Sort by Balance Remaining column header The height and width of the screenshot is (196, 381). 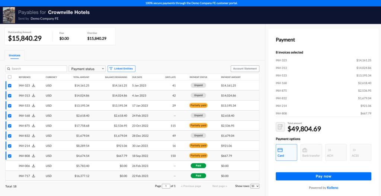[116, 77]
